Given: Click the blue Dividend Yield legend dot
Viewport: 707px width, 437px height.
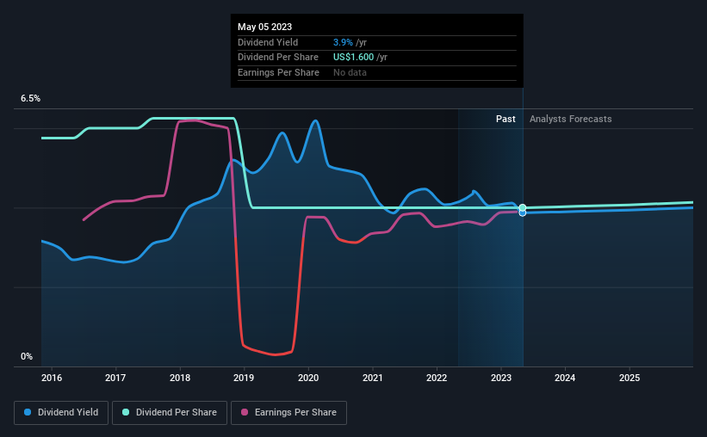Looking at the screenshot, I should tap(28, 412).
